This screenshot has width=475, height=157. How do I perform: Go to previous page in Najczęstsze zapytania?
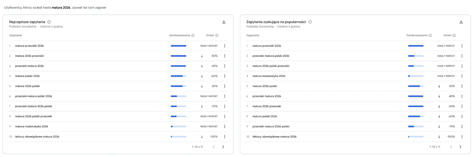coord(214,147)
